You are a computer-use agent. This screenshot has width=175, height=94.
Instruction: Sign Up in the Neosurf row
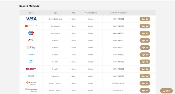[145, 69]
